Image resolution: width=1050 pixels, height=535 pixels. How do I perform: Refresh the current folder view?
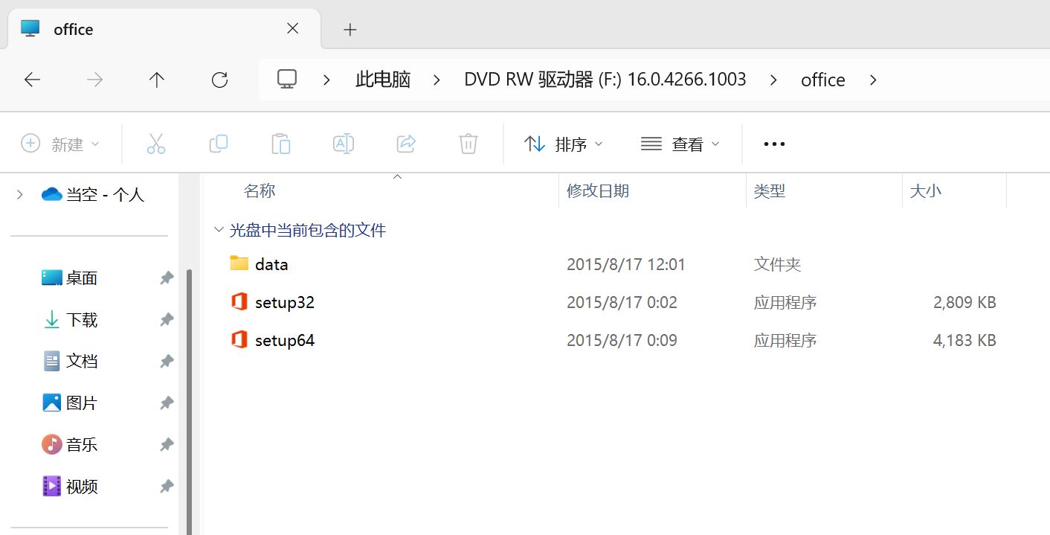219,80
